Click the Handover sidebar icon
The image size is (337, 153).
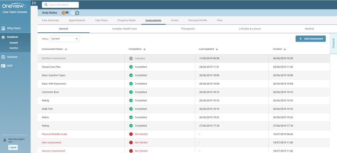click(3, 57)
